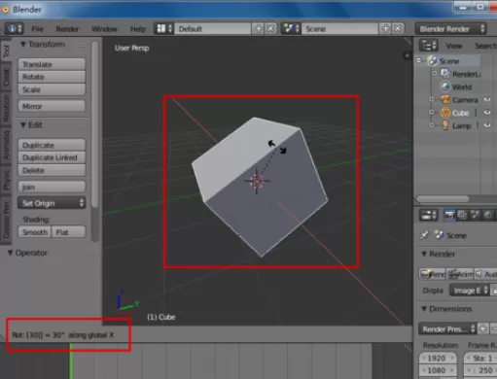Set shading to Flat
This screenshot has width=497, height=379.
pyautogui.click(x=69, y=232)
